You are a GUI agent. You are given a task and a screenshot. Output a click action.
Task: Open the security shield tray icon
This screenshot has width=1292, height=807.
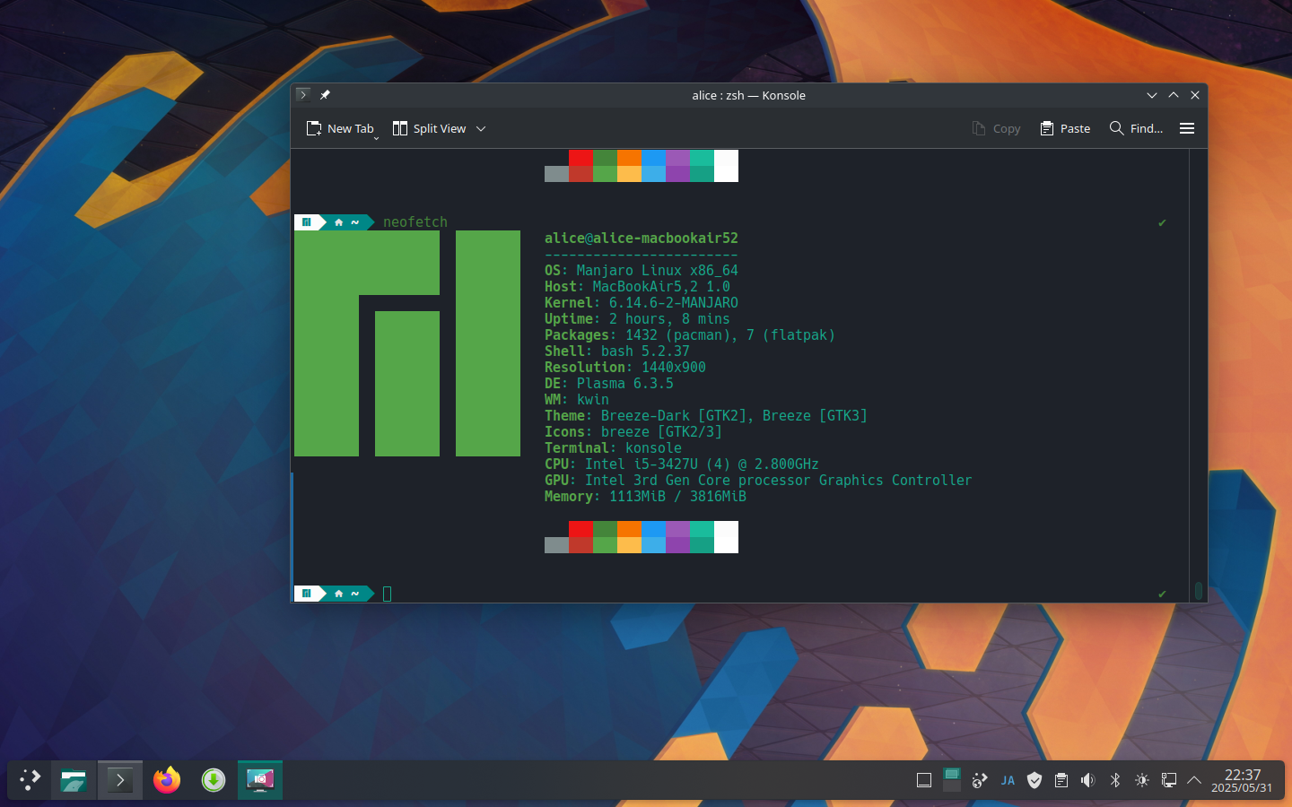[x=1034, y=780]
